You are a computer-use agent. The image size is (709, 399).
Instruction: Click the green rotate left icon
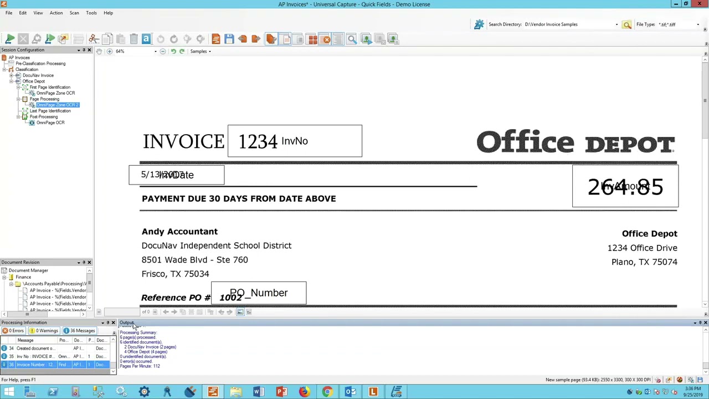click(173, 51)
